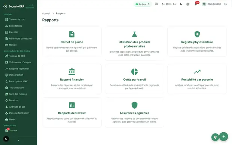Open the Carnet de plaine report card
This screenshot has height=145, width=232.
(x=72, y=41)
